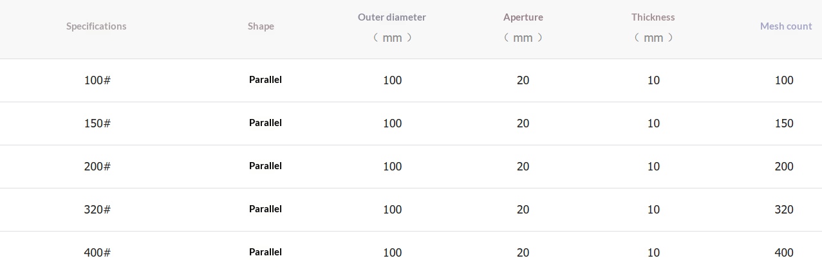Click Parallel in the 100# row
Screen dimensions: 822x274
(265, 80)
